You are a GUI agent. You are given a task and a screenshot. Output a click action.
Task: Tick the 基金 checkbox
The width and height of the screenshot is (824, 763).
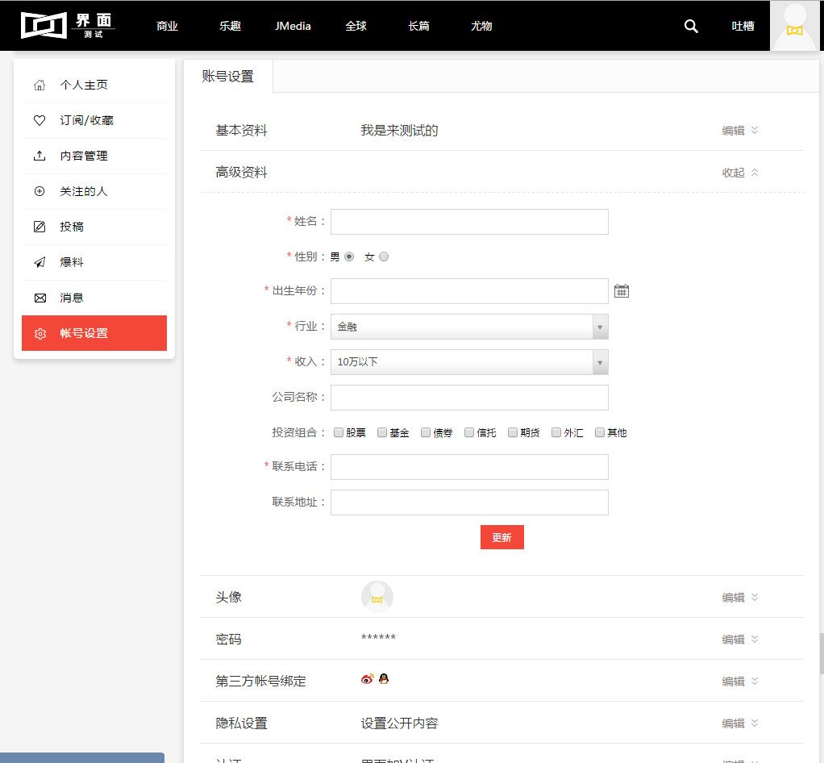click(382, 432)
